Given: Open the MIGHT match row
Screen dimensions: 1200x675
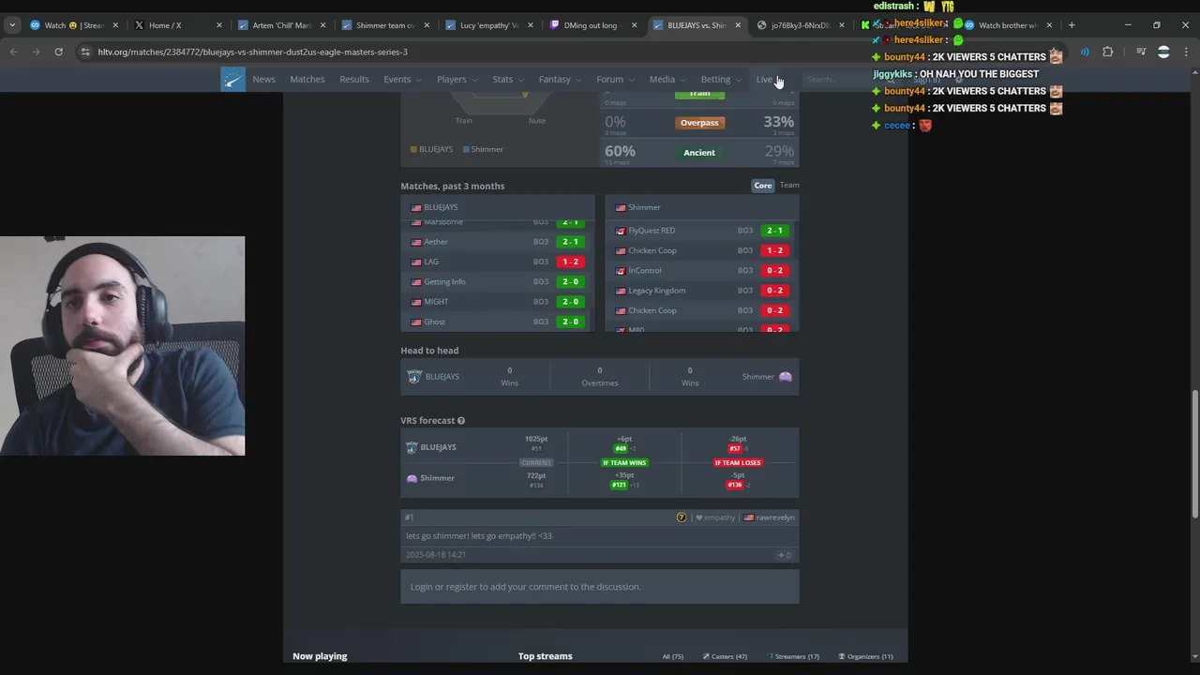Looking at the screenshot, I should [497, 302].
